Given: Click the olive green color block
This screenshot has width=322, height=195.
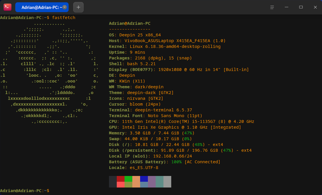Looking at the screenshot, I should (128, 185).
